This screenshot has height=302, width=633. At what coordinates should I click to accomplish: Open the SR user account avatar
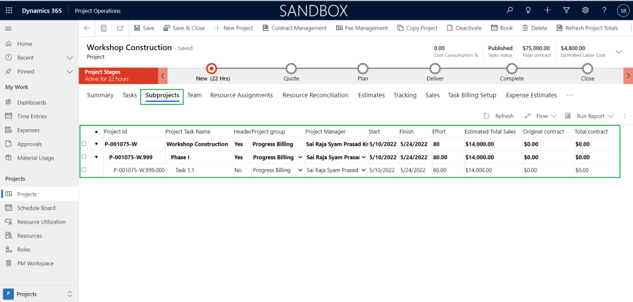(x=622, y=11)
